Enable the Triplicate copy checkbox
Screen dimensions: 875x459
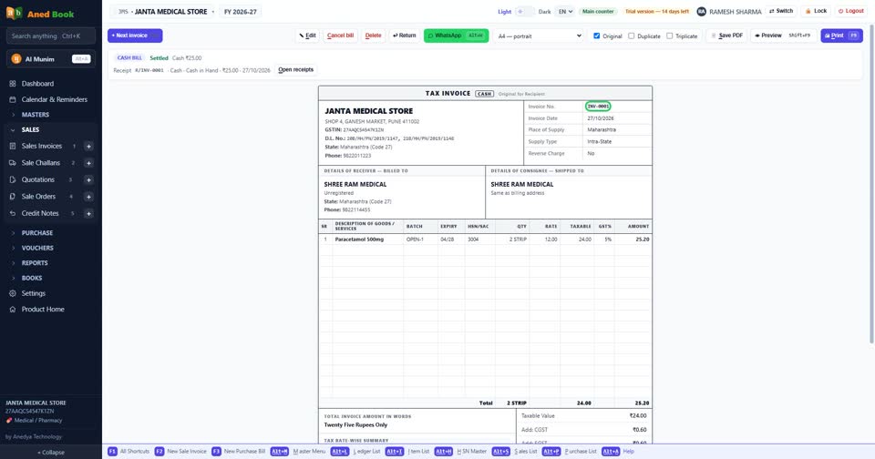[x=670, y=36]
